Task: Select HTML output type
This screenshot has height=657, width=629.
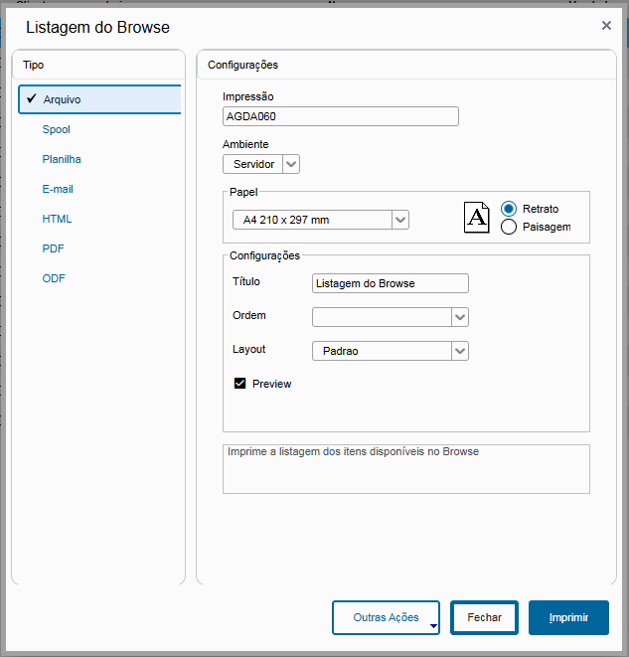Action: tap(57, 219)
